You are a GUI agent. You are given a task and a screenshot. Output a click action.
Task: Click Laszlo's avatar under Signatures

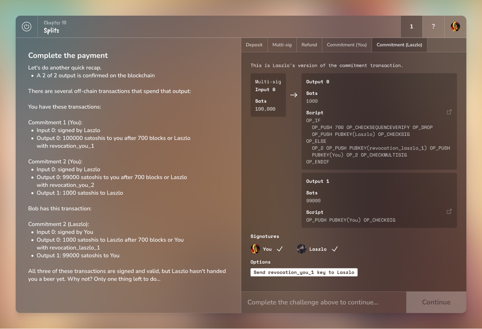(x=302, y=249)
